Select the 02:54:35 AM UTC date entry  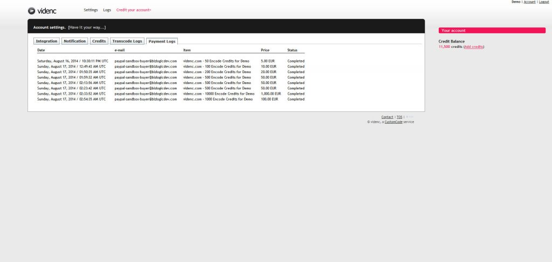click(72, 100)
